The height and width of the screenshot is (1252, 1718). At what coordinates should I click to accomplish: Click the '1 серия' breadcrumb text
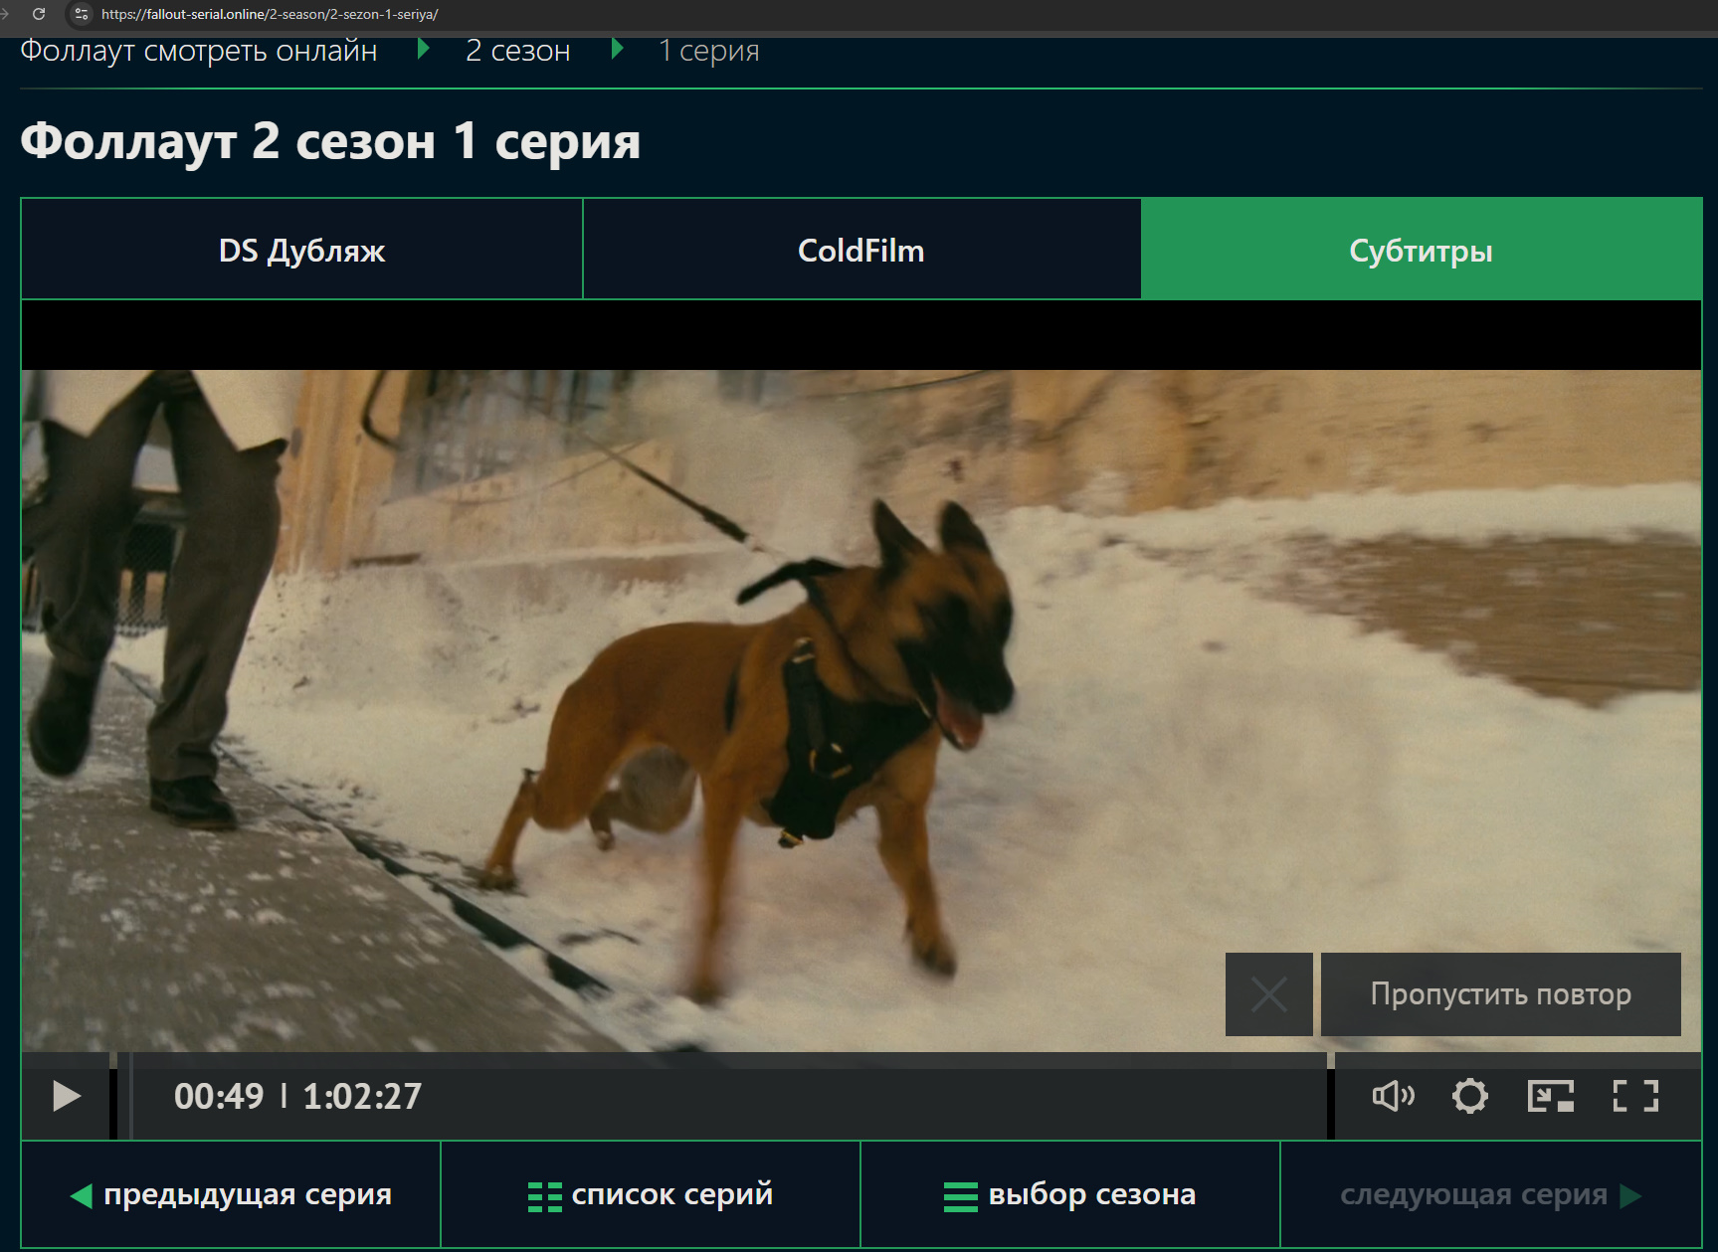click(x=709, y=50)
